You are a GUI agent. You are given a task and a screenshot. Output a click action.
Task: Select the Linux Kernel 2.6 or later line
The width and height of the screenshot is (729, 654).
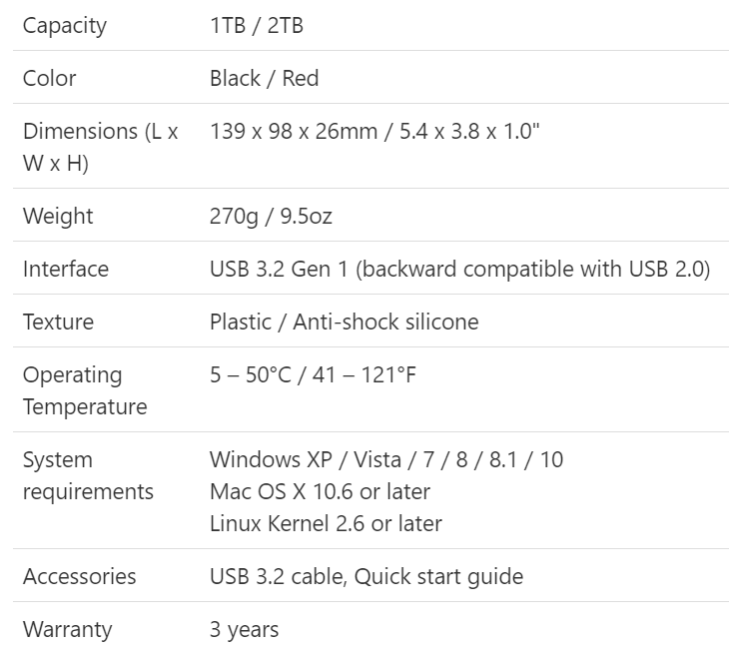tap(326, 523)
